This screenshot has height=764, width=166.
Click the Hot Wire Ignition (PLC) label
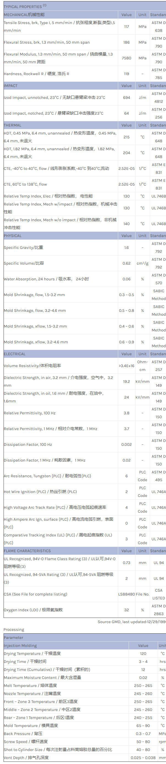click(40, 492)
